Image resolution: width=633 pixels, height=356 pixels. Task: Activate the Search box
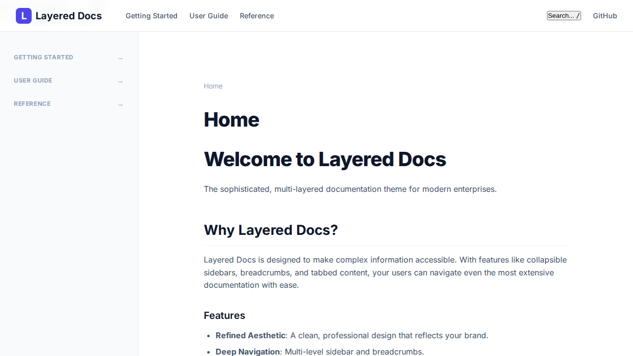(563, 15)
